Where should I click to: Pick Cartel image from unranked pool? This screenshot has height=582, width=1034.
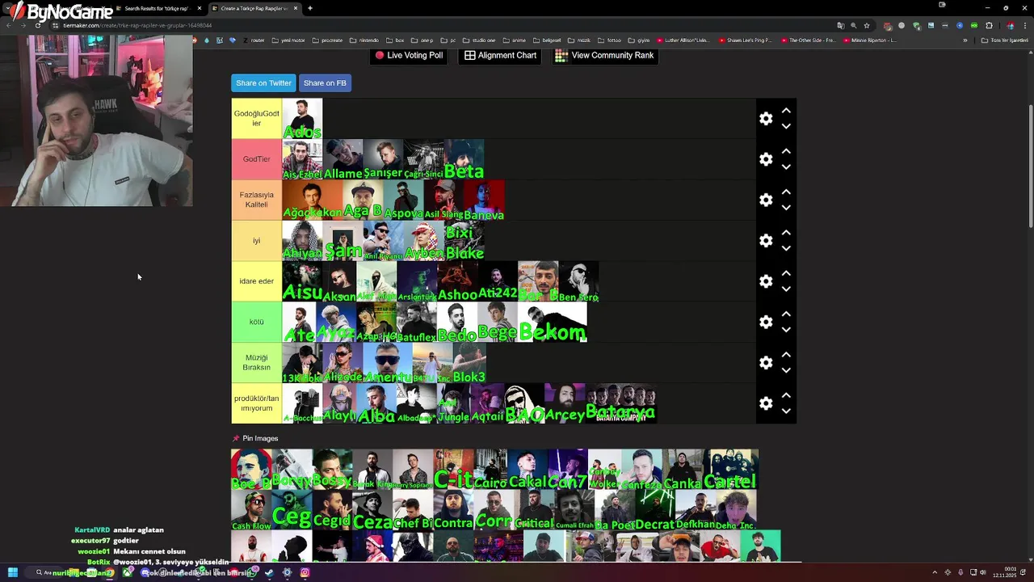(x=730, y=470)
